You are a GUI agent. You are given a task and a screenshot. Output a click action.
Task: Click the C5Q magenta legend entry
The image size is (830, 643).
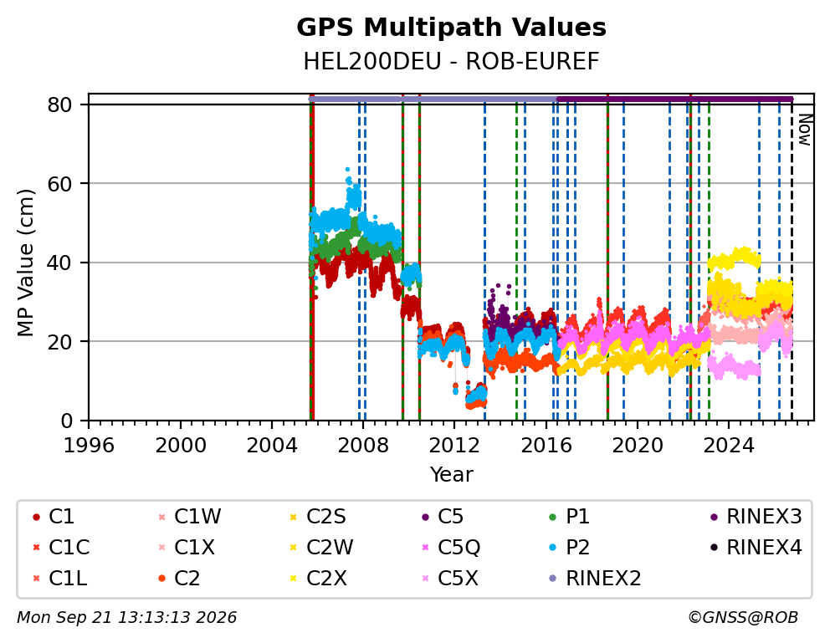[x=451, y=548]
